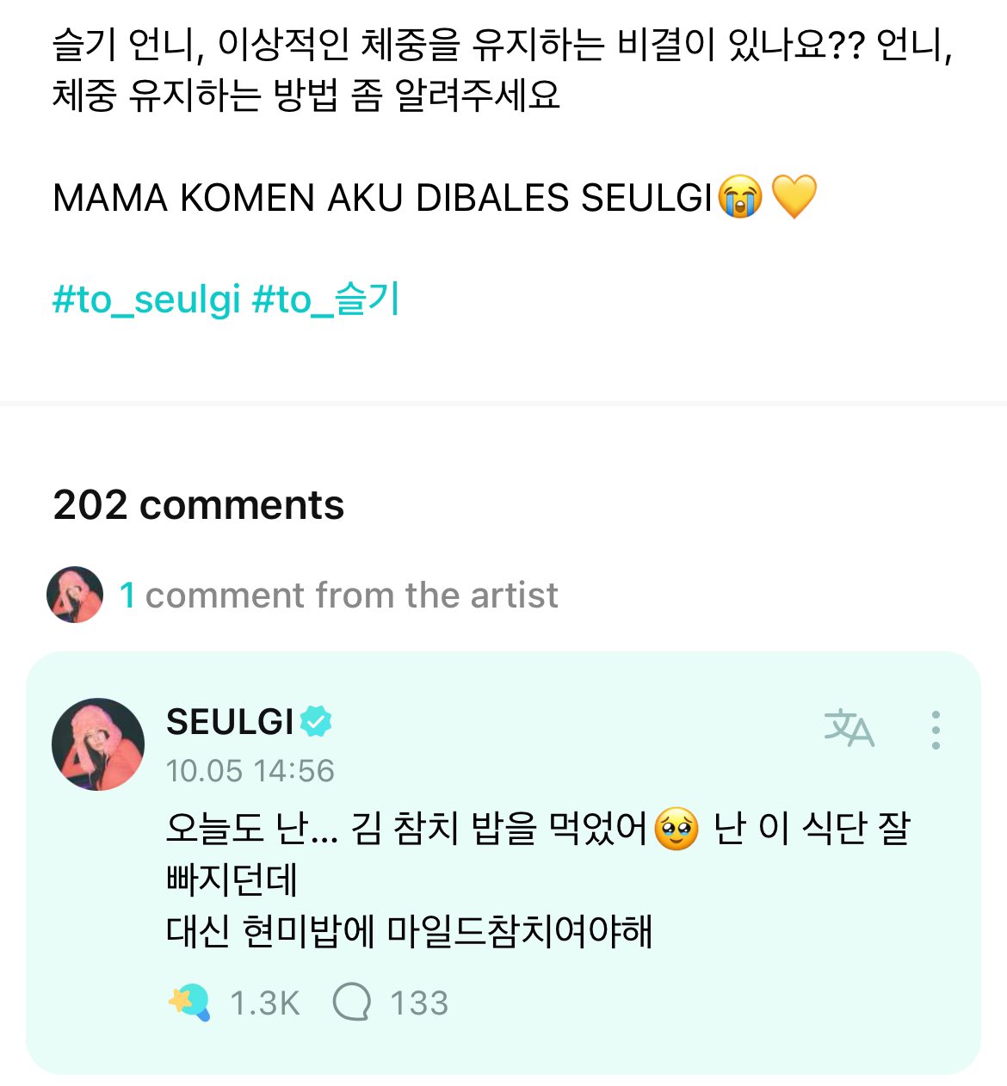Screen dimensions: 1007x1086
Task: Open the three-dot more options menu
Action: pyautogui.click(x=936, y=730)
